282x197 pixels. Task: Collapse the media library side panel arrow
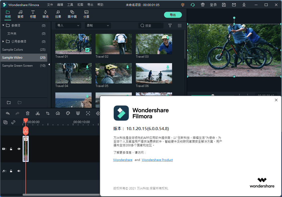pyautogui.click(x=49, y=64)
